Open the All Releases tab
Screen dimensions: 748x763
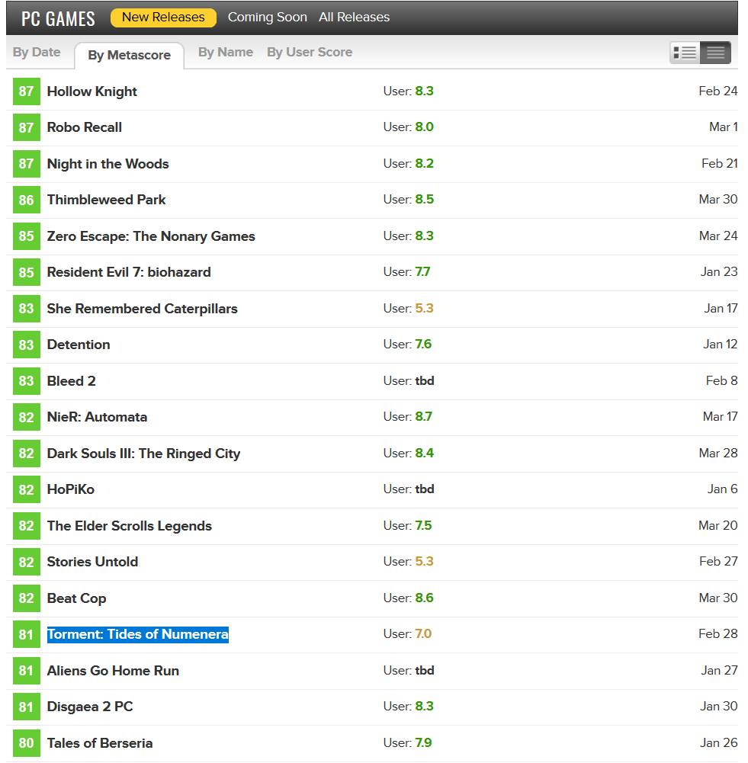click(355, 18)
